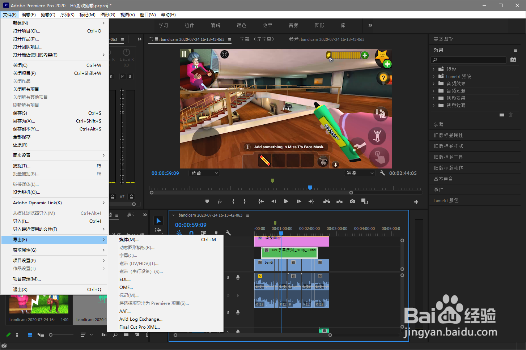
Task: Switch to 音频 workspace tab
Action: click(x=293, y=25)
